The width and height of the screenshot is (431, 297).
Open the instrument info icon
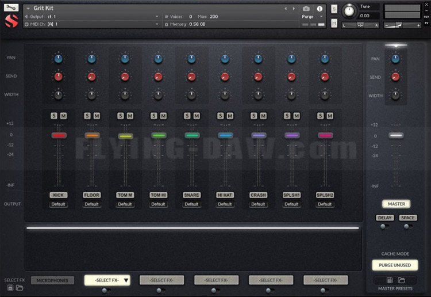click(x=320, y=9)
